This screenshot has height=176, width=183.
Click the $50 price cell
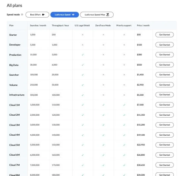click(x=139, y=35)
